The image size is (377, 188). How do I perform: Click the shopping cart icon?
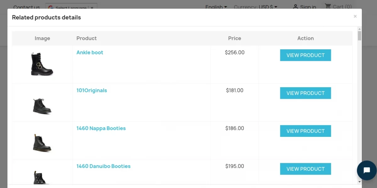tap(328, 6)
